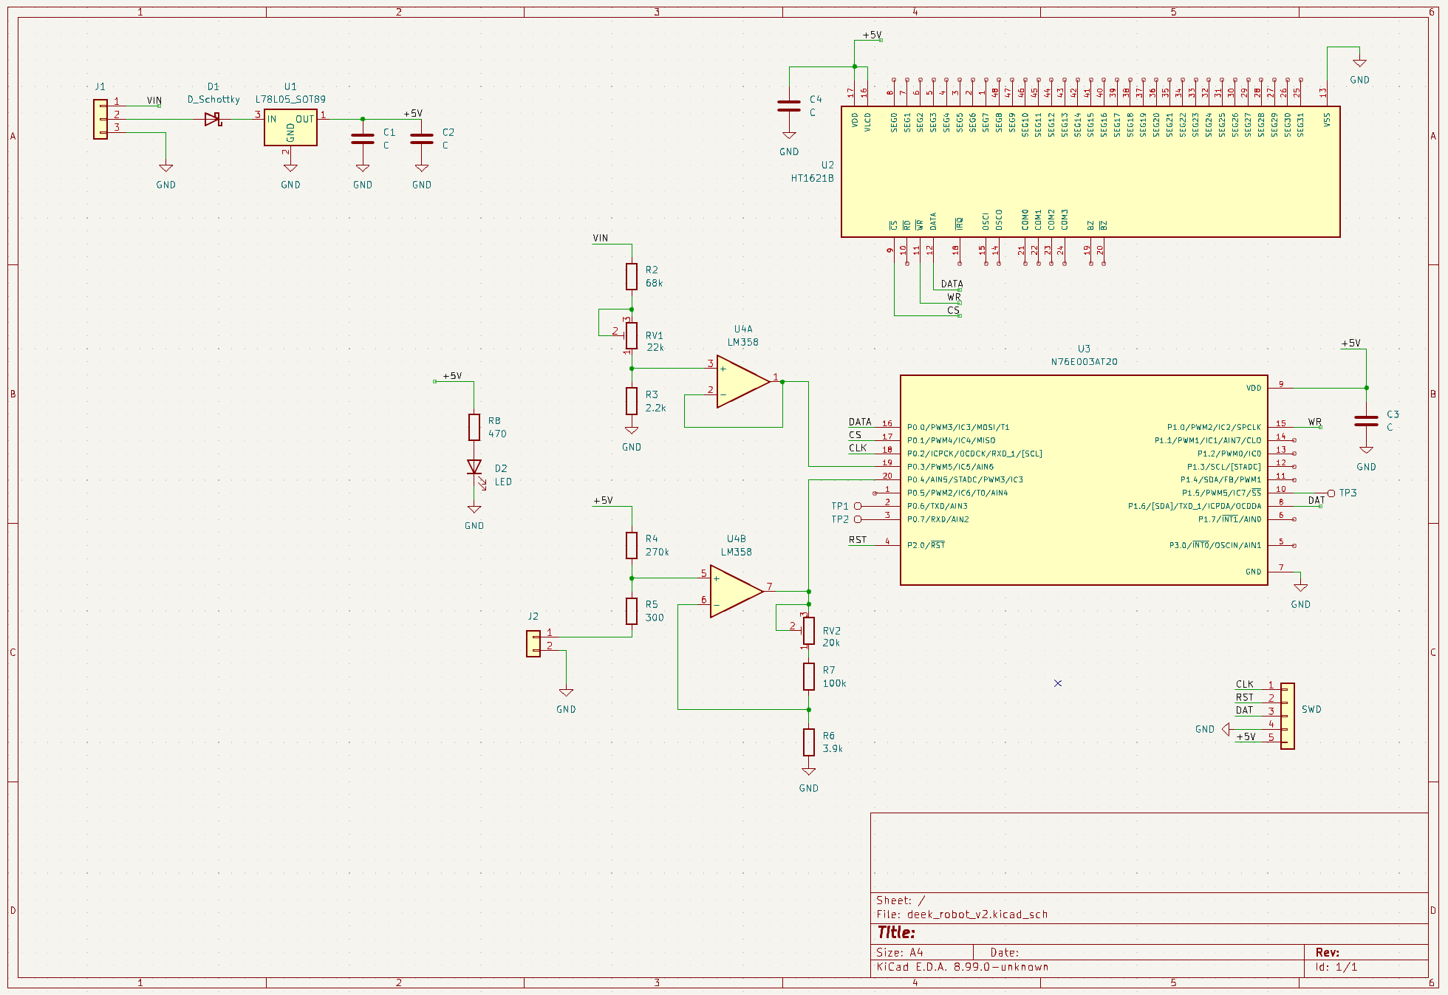The width and height of the screenshot is (1448, 995).
Task: Select the R2 68k resistor symbol
Action: point(632,276)
